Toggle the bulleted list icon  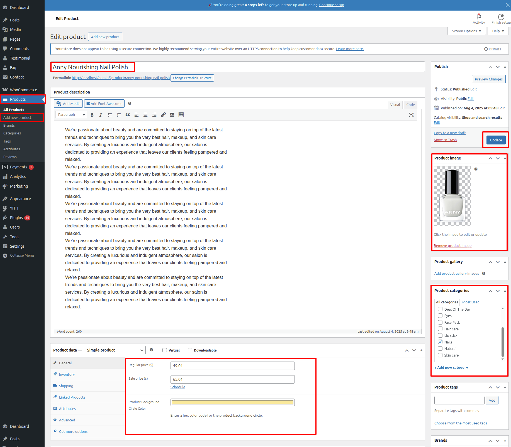click(110, 115)
